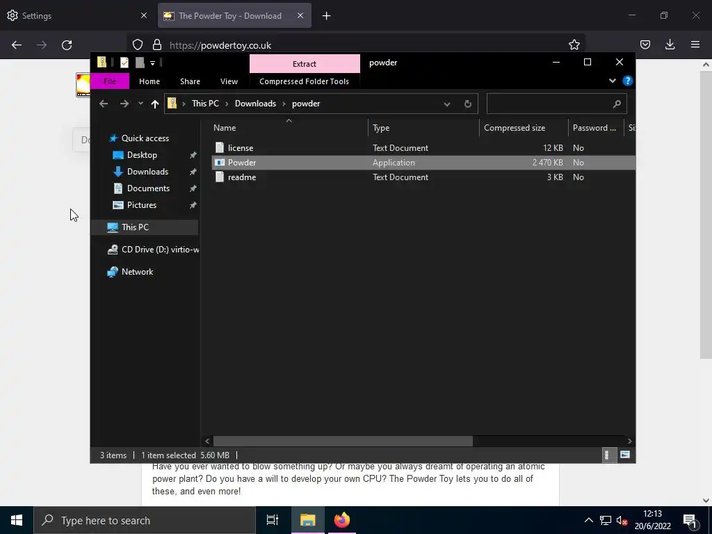Expand the Explorer ribbon with the chevron
The image size is (712, 534).
pyautogui.click(x=613, y=81)
